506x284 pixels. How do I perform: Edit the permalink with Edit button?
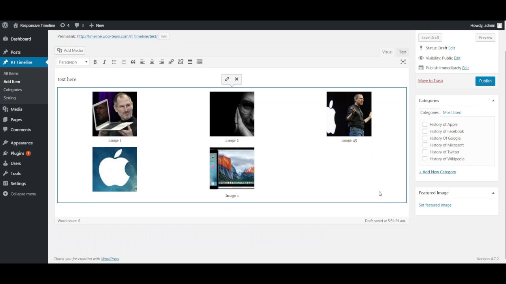coord(164,36)
